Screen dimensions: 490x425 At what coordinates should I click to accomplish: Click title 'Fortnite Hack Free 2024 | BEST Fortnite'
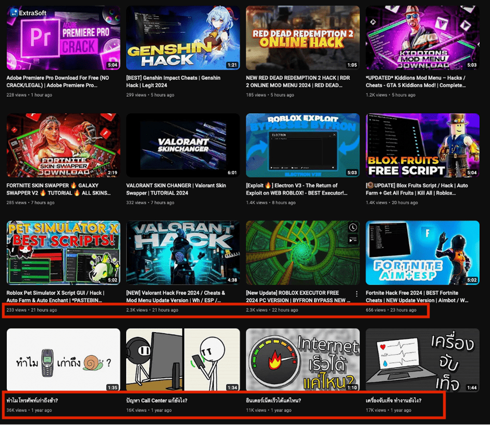pyautogui.click(x=417, y=297)
